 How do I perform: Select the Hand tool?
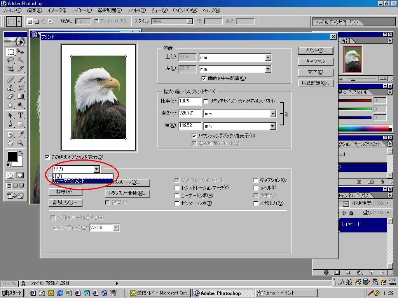11,143
